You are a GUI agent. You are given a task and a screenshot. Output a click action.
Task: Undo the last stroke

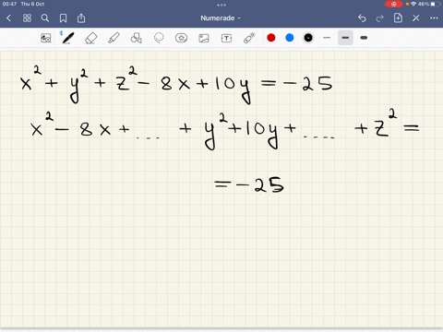click(362, 18)
